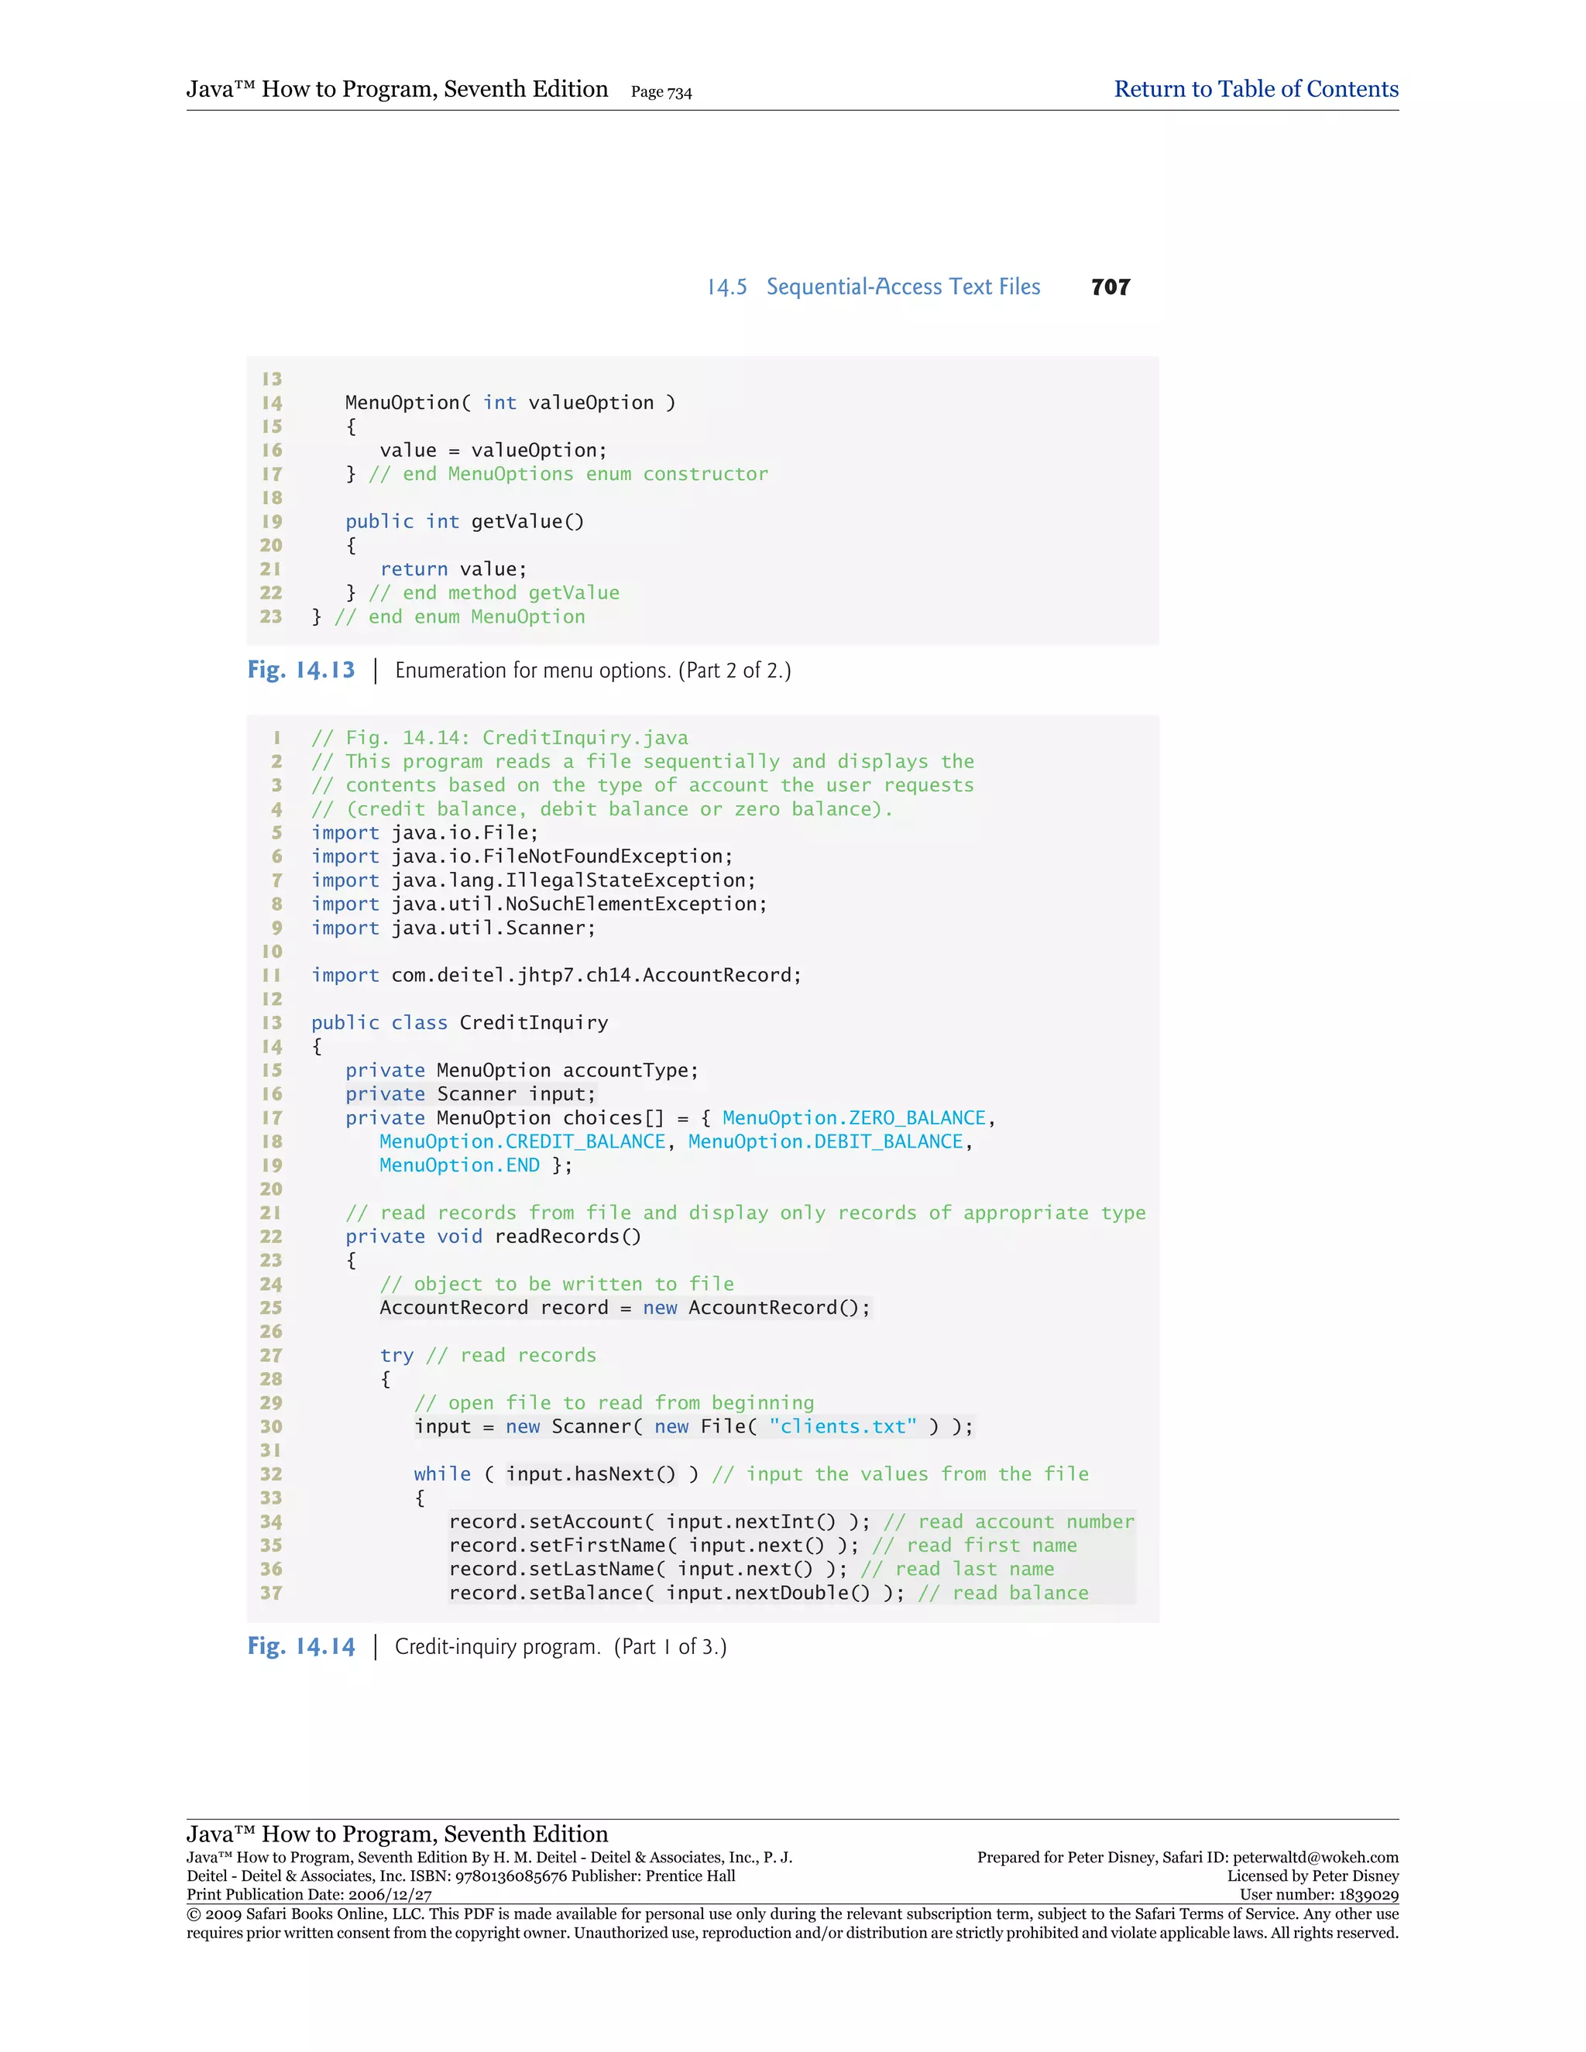
Task: Click the import com.deitel.jhtp7.ch14.AccountRecord line
Action: [x=556, y=974]
